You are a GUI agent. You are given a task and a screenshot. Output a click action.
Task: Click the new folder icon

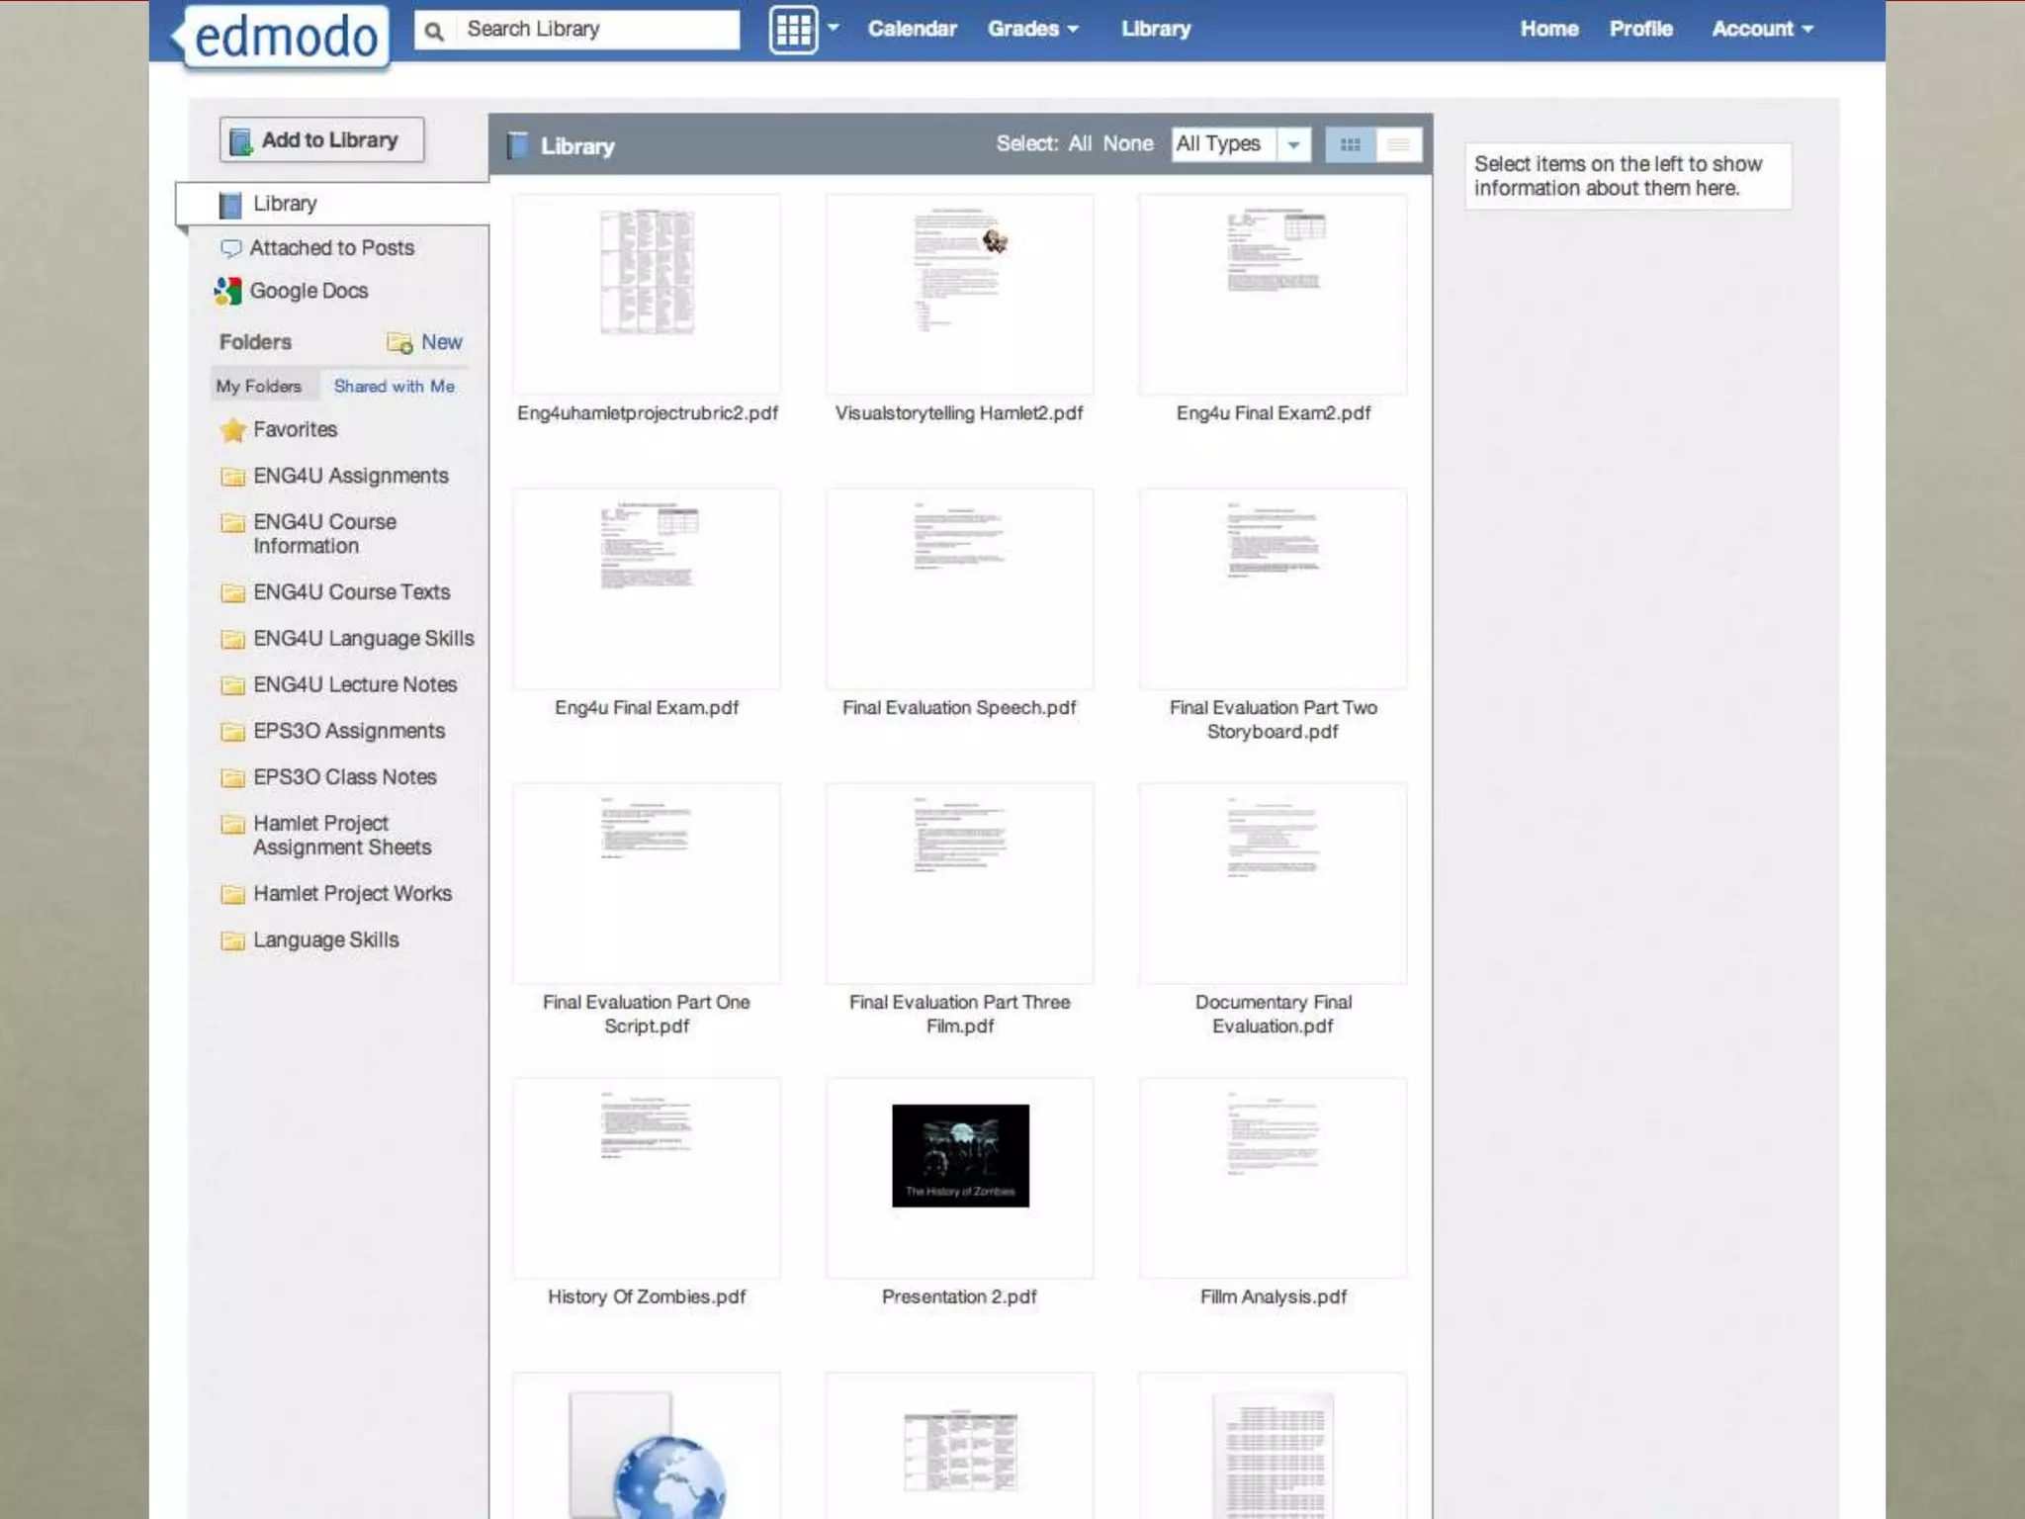click(x=399, y=342)
